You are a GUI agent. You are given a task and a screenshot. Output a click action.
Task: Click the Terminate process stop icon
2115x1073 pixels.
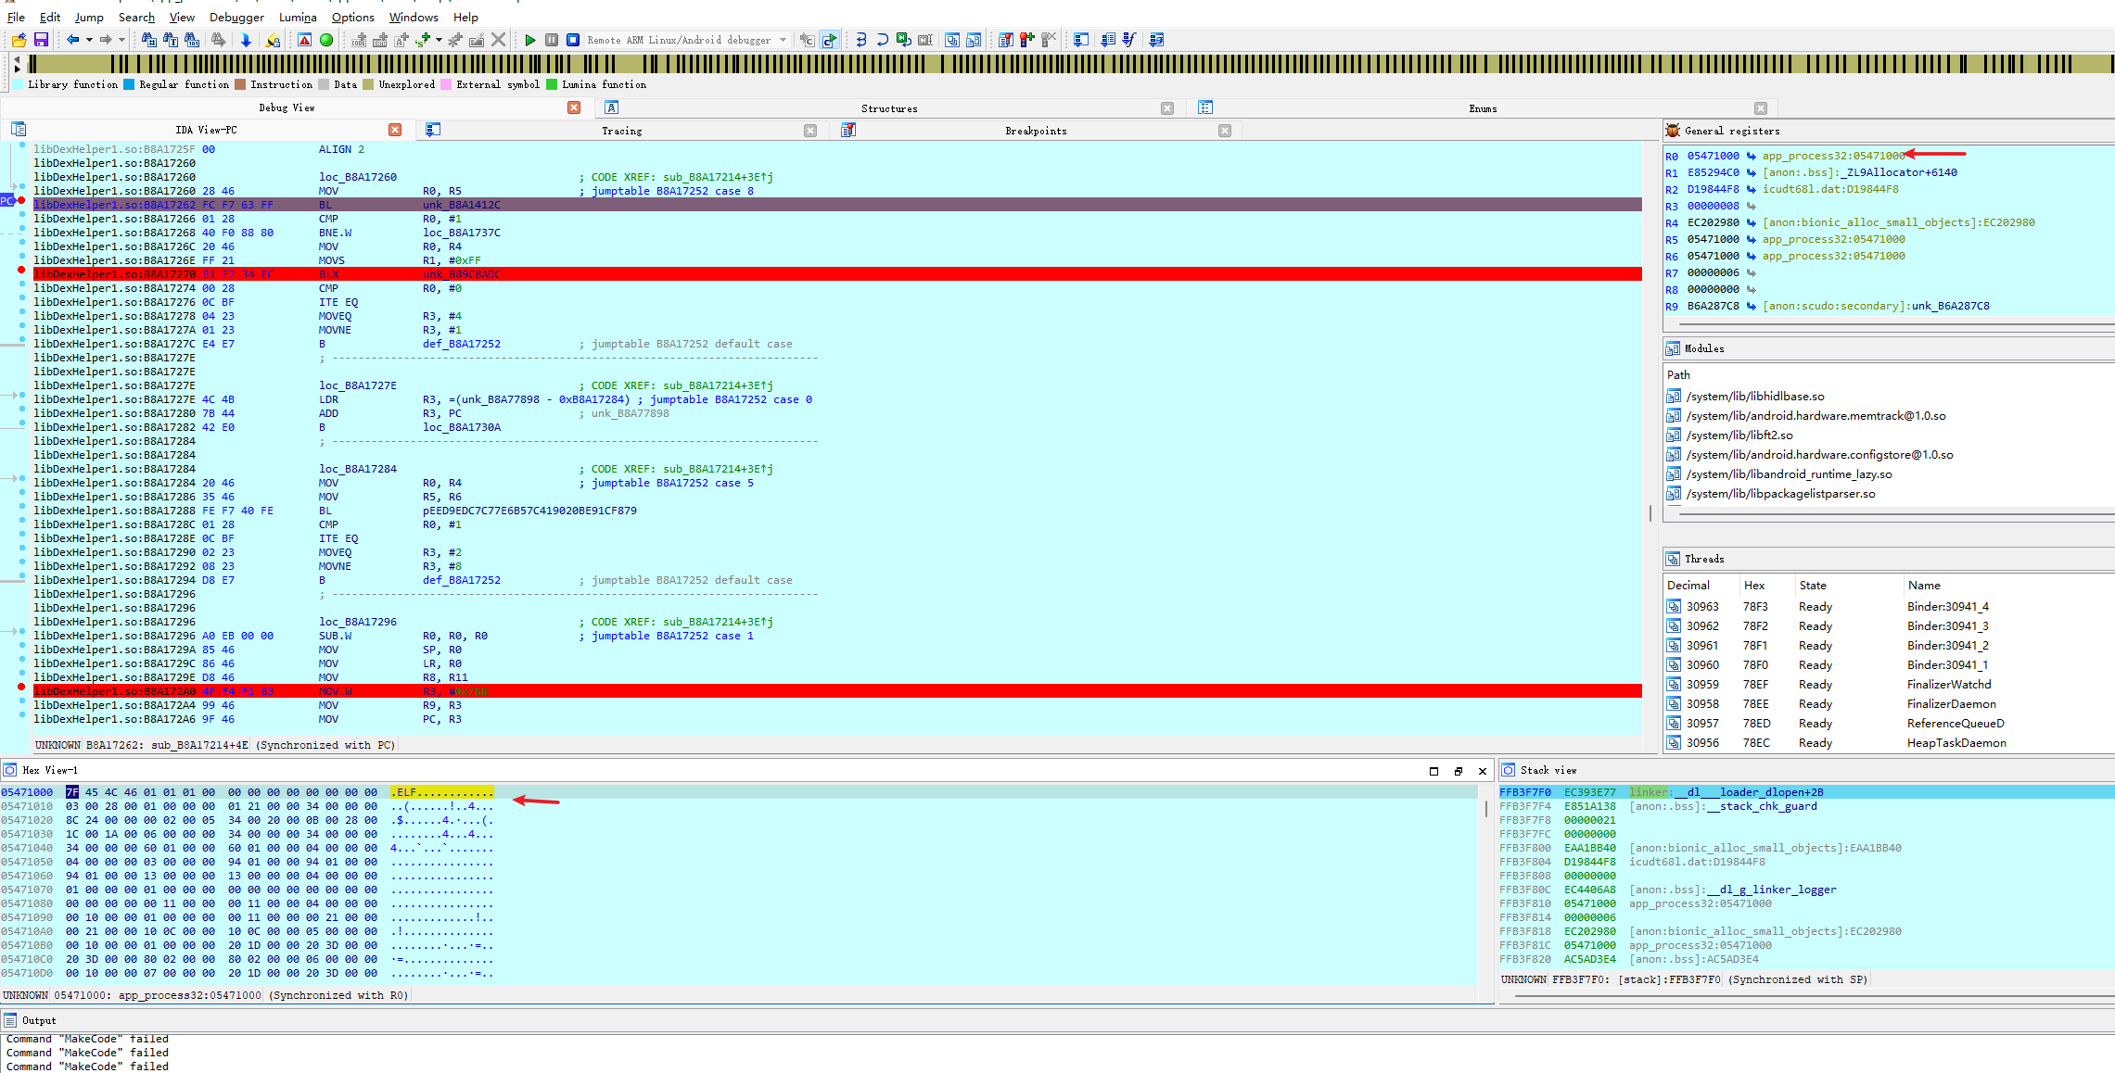coord(573,40)
